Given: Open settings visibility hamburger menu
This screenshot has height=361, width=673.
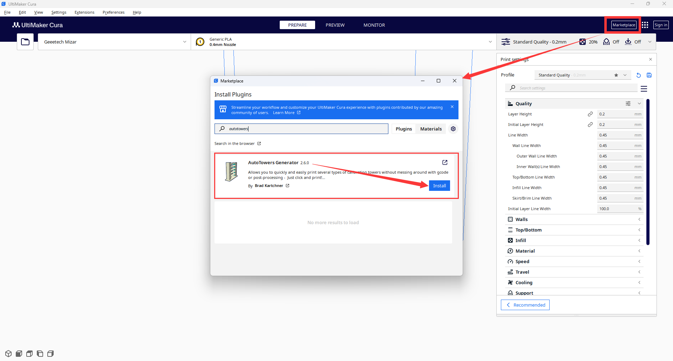Looking at the screenshot, I should [644, 89].
